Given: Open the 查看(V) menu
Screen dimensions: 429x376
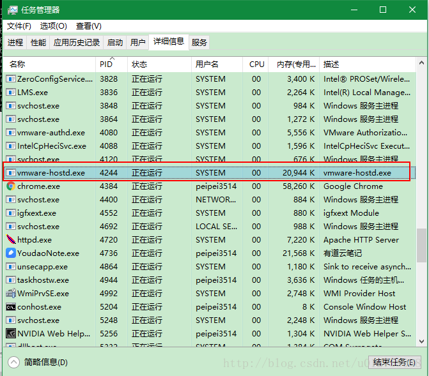Looking at the screenshot, I should pos(89,26).
